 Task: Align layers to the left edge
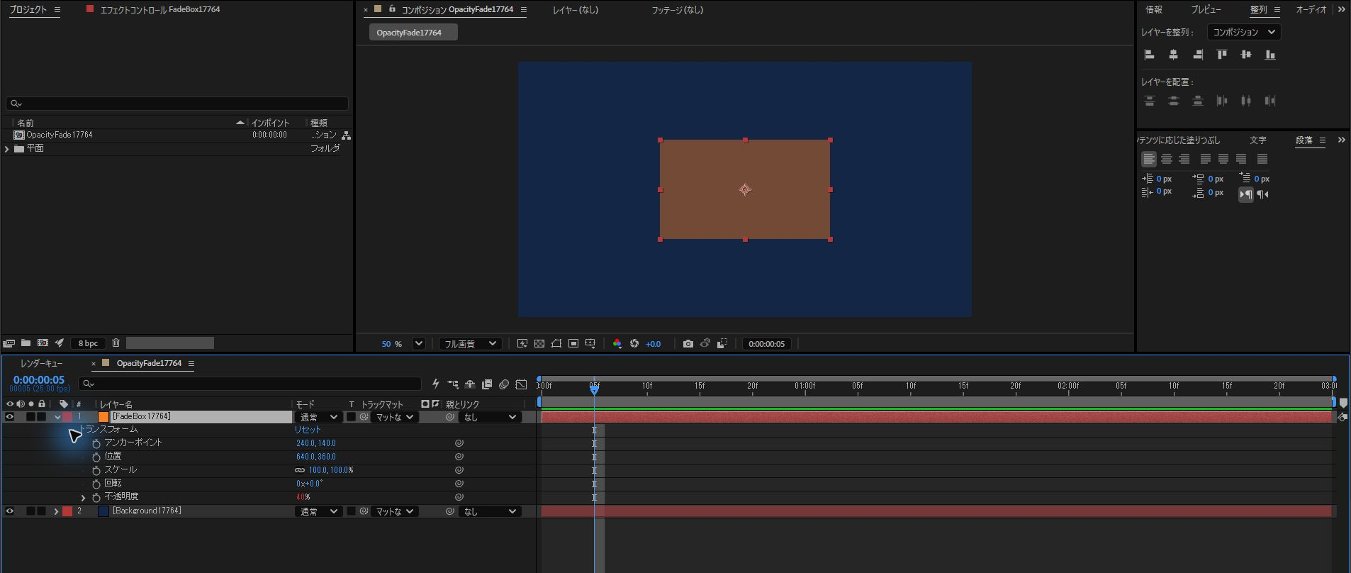click(x=1150, y=55)
